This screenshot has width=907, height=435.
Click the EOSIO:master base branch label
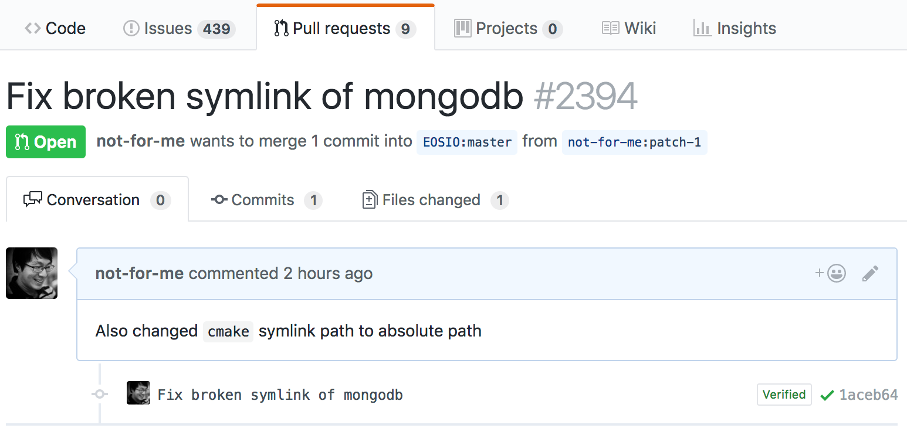(x=467, y=142)
